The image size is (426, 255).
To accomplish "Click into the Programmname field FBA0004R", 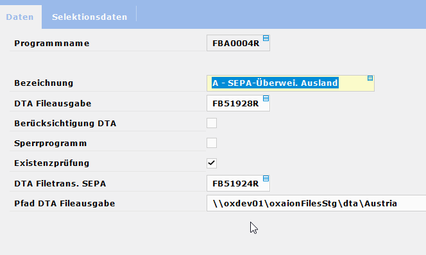I will [x=238, y=43].
